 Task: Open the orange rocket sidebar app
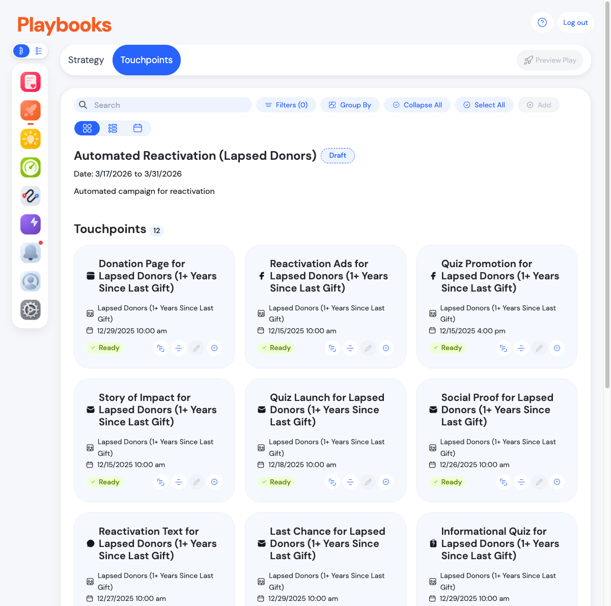tap(31, 110)
